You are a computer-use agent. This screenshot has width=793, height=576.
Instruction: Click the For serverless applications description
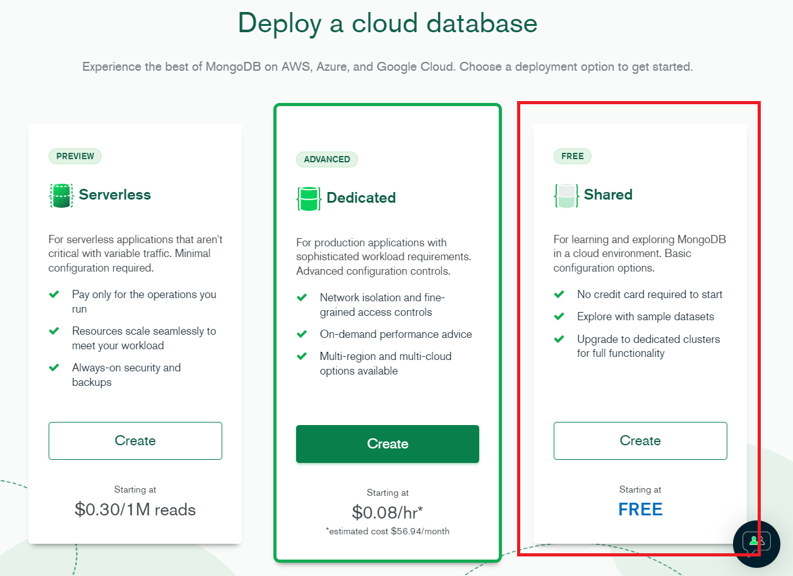coord(136,253)
